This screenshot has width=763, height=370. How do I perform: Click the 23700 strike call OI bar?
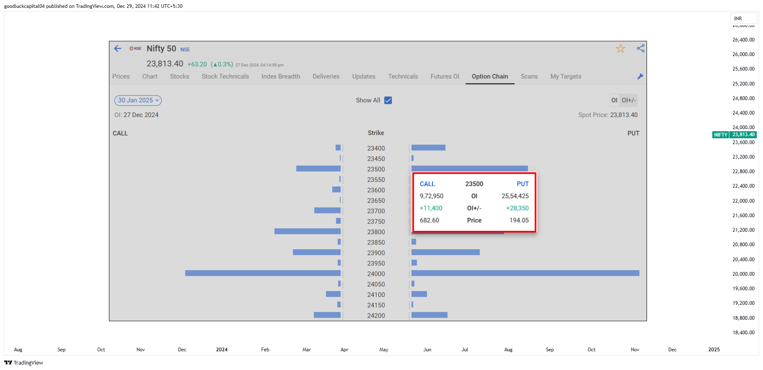pyautogui.click(x=327, y=211)
